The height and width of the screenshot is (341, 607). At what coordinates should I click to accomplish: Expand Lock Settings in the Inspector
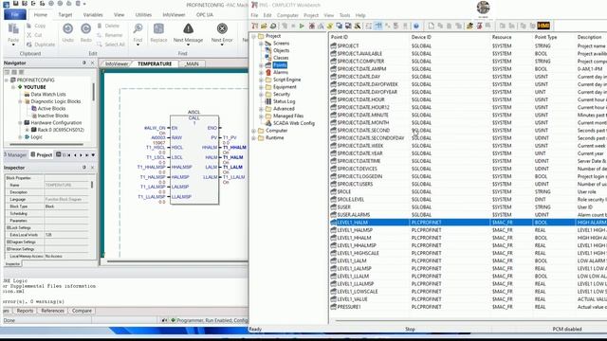click(x=8, y=227)
